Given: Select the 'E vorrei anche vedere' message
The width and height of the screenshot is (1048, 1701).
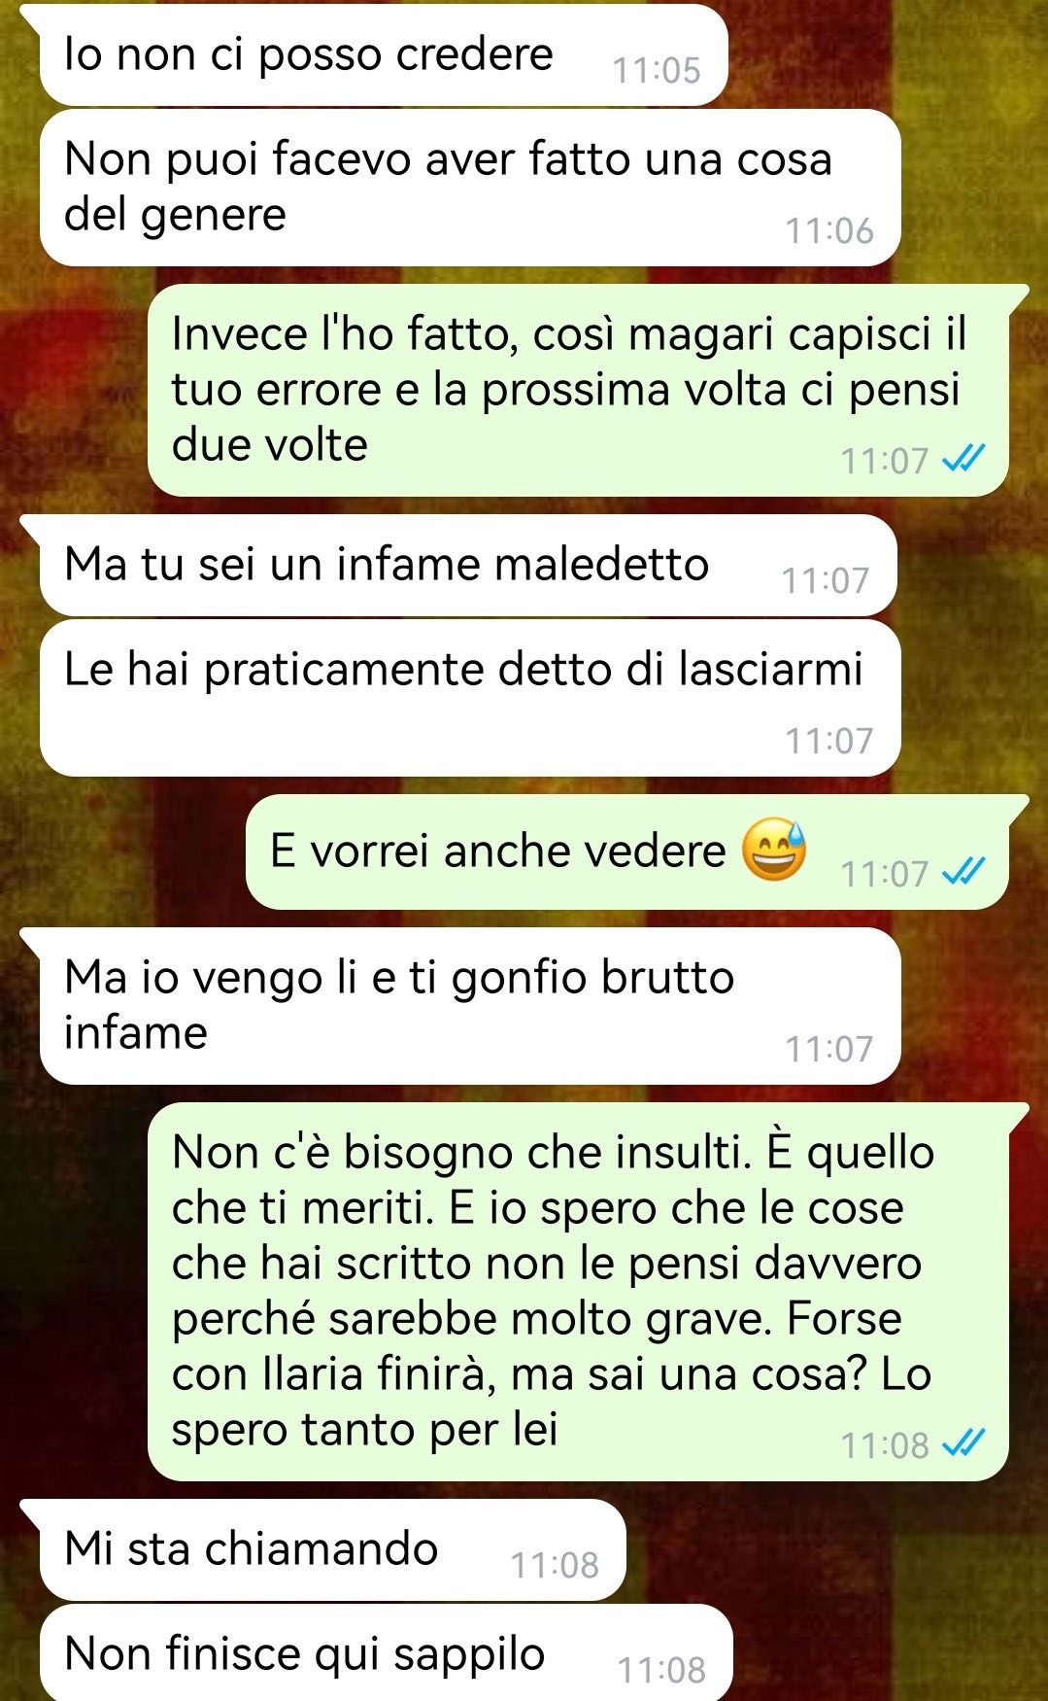Looking at the screenshot, I should [x=628, y=851].
